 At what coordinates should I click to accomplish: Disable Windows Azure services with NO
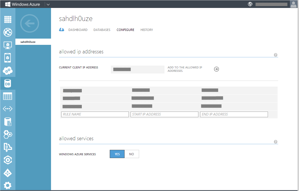pyautogui.click(x=131, y=154)
